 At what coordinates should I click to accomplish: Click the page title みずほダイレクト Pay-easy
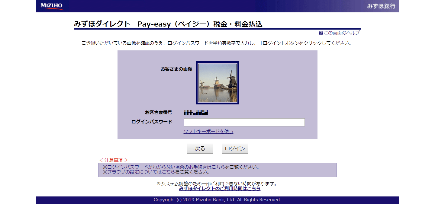click(x=168, y=24)
